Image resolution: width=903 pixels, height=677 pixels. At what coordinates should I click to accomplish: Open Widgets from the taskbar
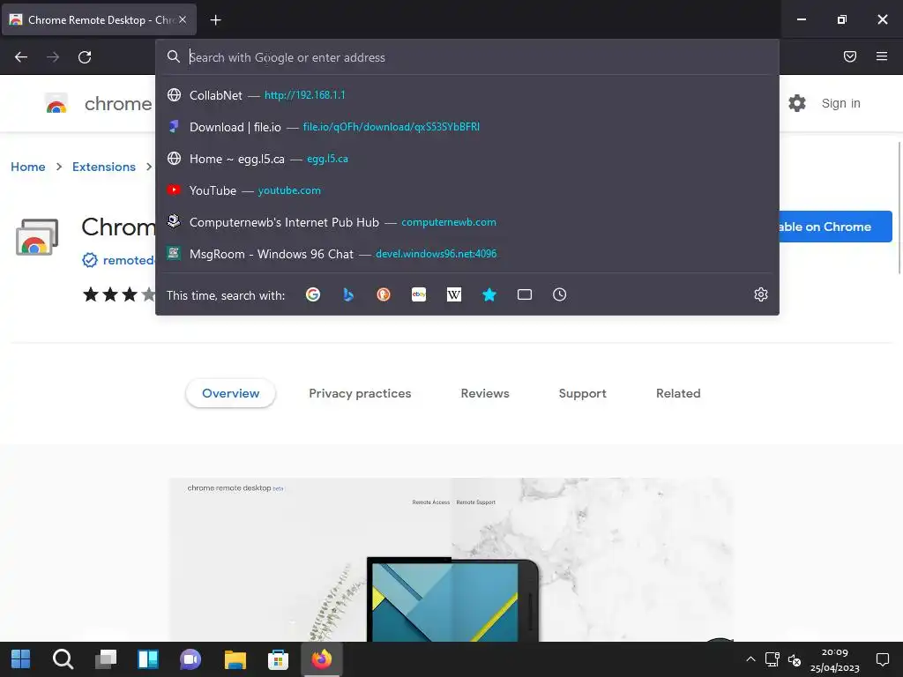pos(148,659)
